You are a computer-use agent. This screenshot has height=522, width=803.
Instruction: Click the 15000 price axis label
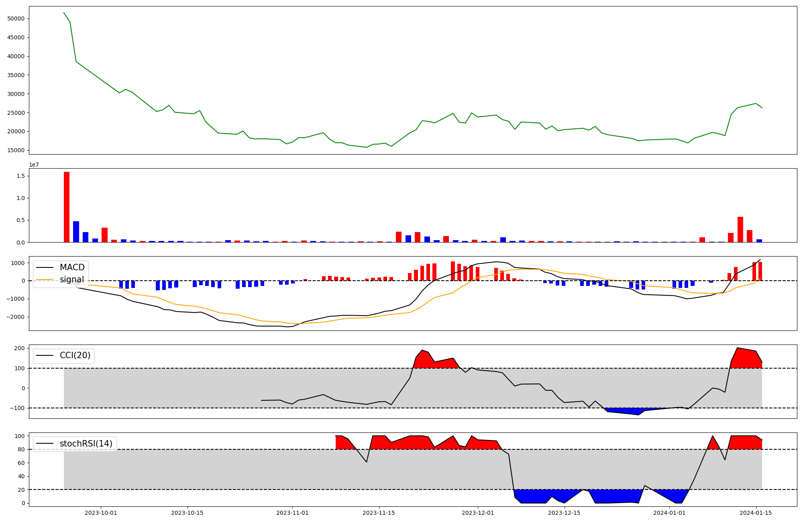(16, 151)
